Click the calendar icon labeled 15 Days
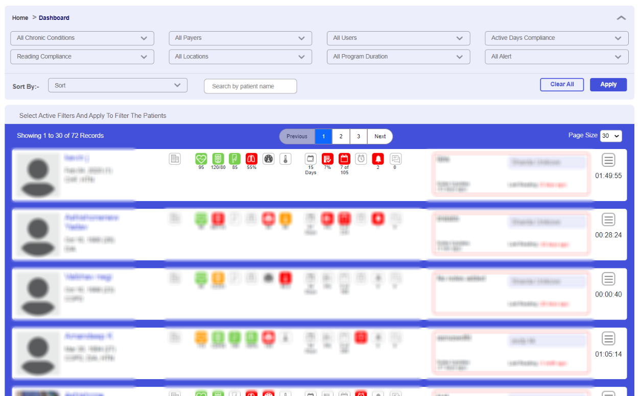The width and height of the screenshot is (640, 396). pos(311,159)
